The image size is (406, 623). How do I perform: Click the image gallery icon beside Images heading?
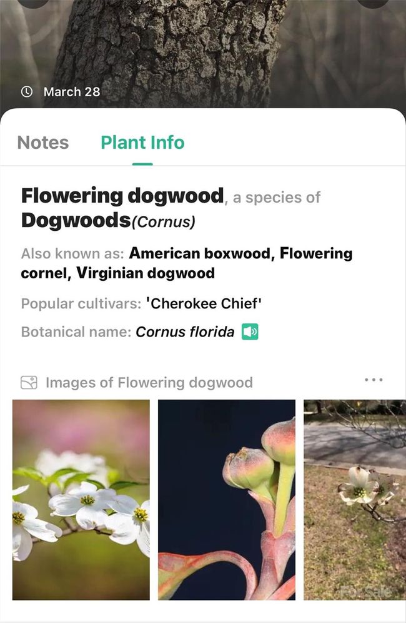point(29,382)
